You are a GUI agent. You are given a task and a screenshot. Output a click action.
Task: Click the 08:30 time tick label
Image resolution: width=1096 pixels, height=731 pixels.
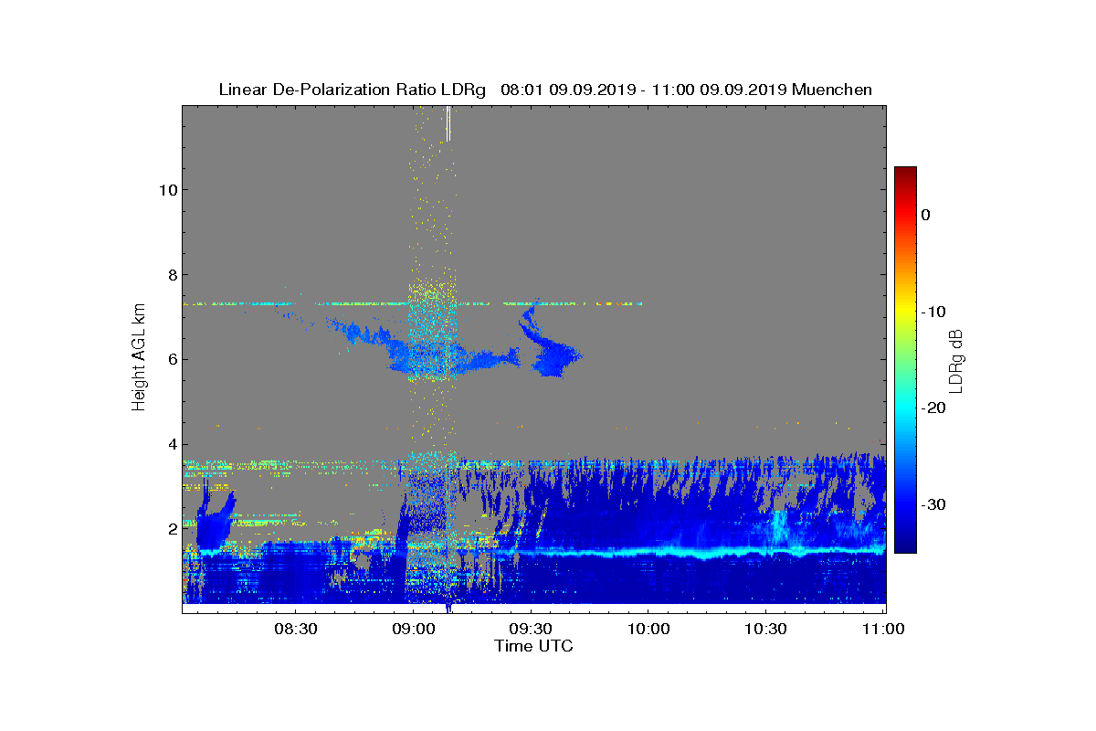click(296, 629)
